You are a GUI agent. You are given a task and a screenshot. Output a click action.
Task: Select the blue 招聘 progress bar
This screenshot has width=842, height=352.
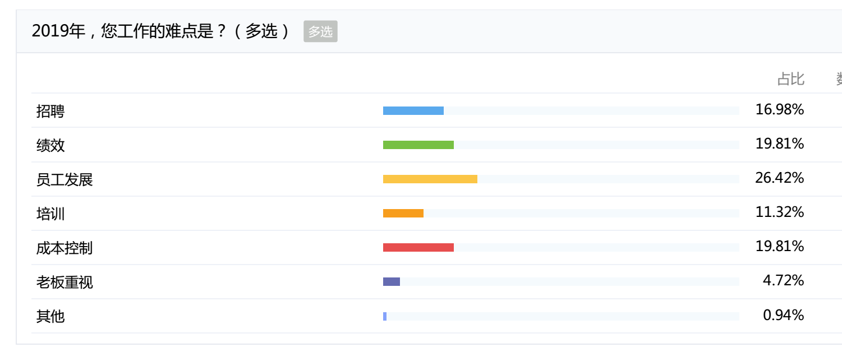tap(413, 111)
